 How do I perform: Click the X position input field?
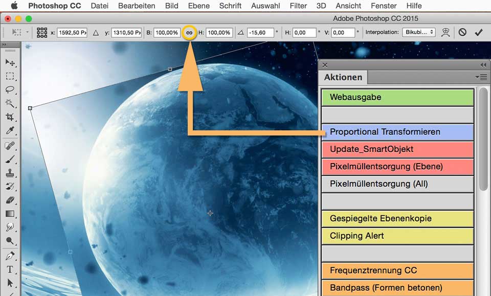point(72,33)
